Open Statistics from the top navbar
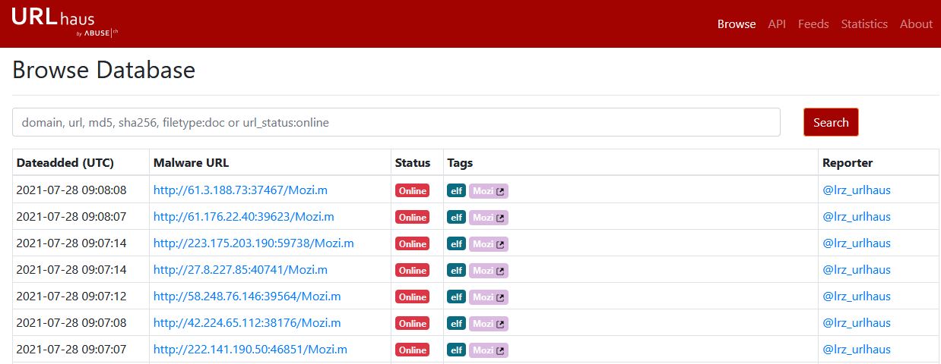Screen dimensions: 941x364 863,24
